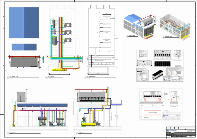Open the interior isometric cutaway building view
Image resolution: width=197 pixels, height=139 pixels.
click(175, 27)
